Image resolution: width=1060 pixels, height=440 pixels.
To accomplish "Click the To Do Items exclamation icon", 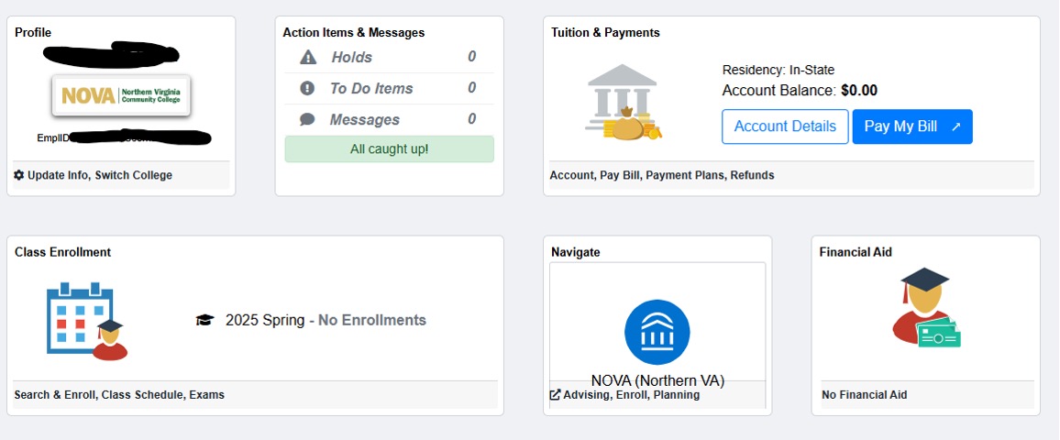I will tap(307, 89).
